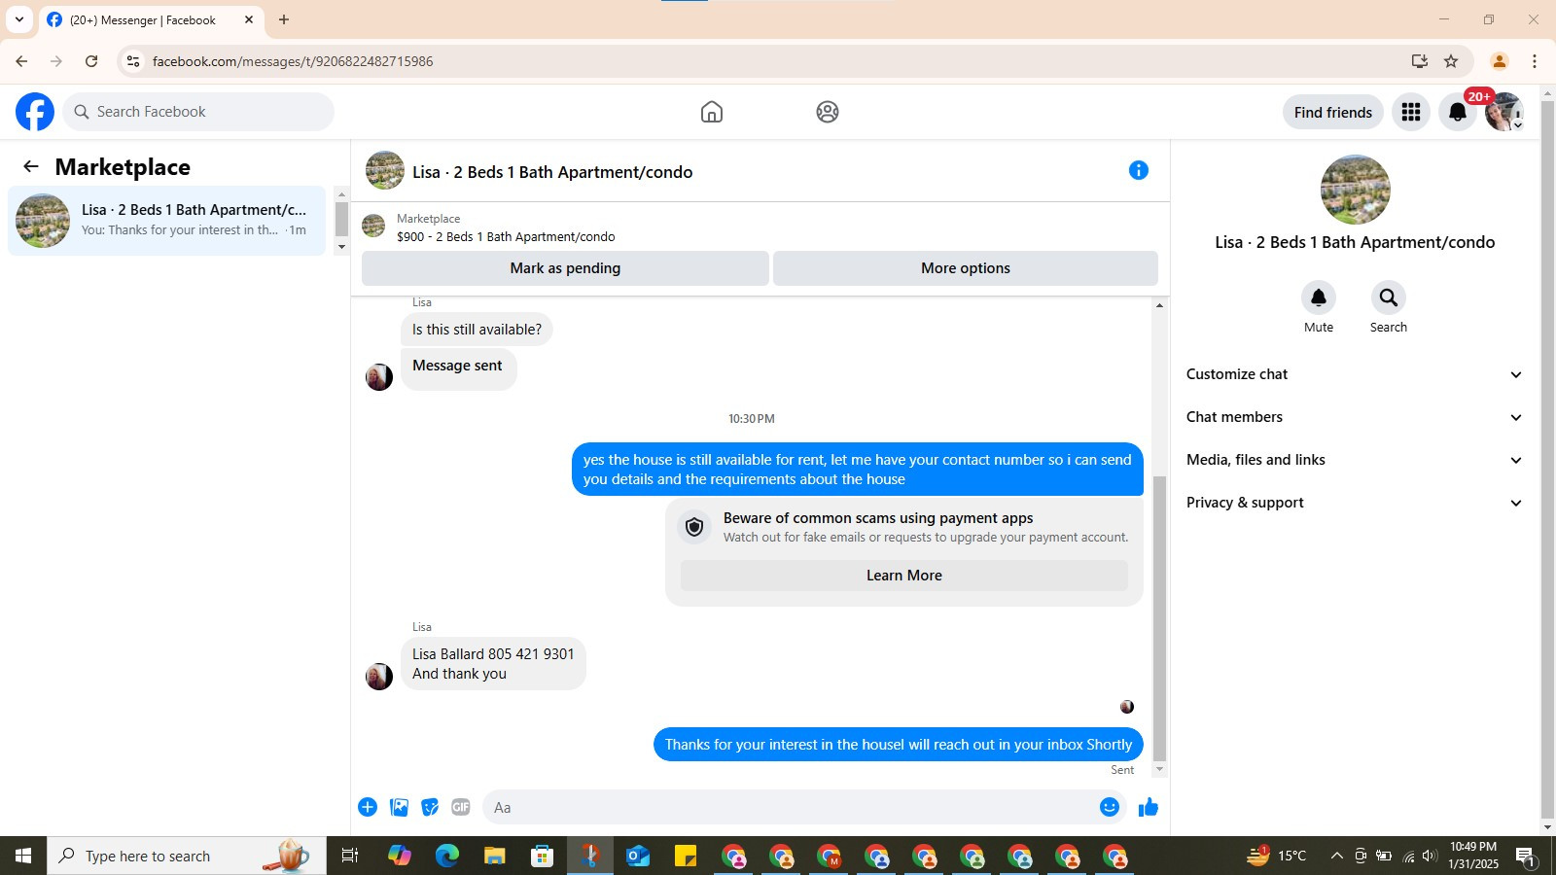Screen dimensions: 1556x875
Task: Attach a photo using the image icon
Action: (399, 807)
